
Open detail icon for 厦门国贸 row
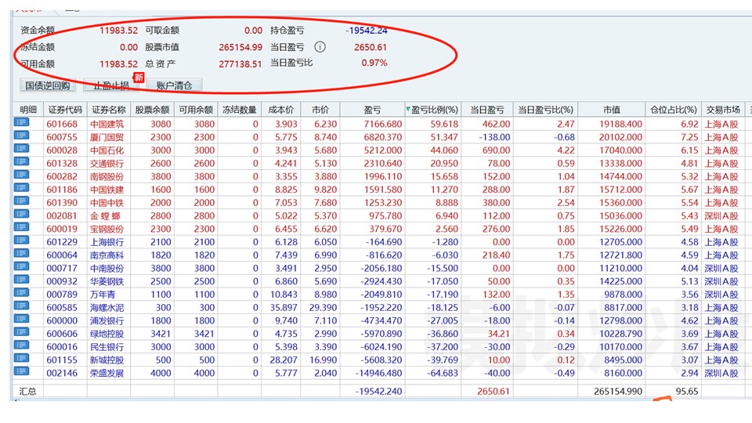tap(22, 136)
